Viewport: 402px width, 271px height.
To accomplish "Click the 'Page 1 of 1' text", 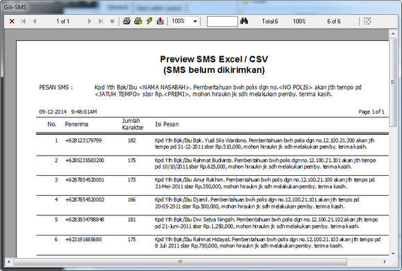I will point(371,112).
